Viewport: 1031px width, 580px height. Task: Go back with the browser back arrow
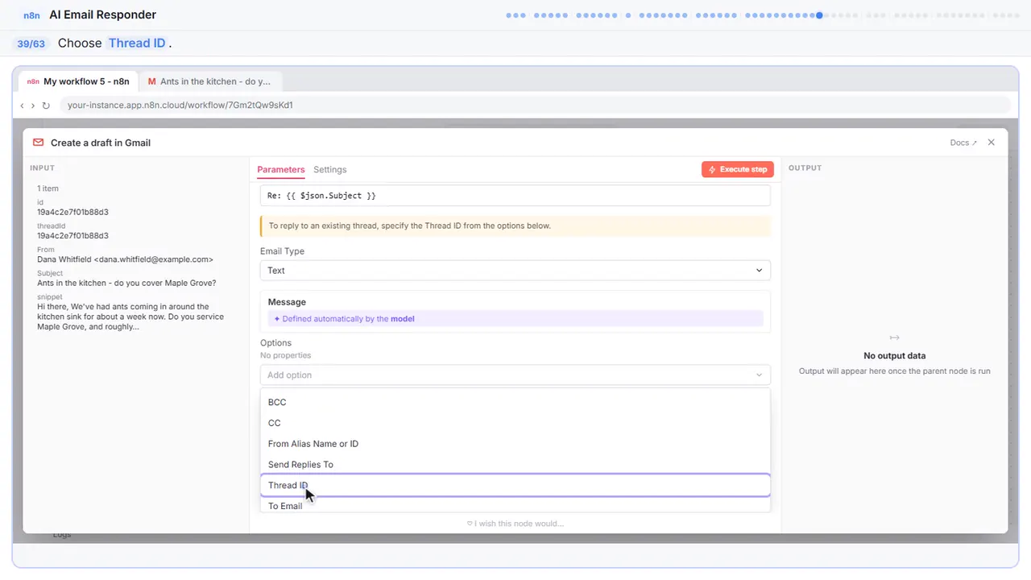pyautogui.click(x=23, y=106)
